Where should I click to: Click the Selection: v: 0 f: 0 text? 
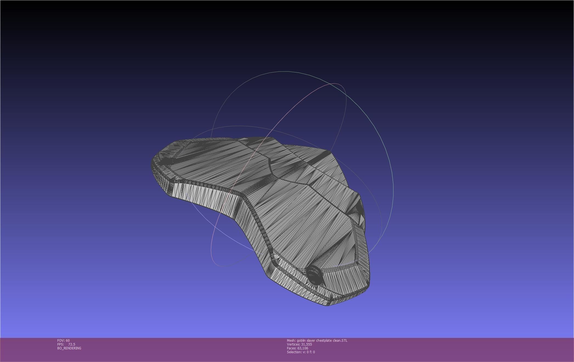tap(301, 352)
